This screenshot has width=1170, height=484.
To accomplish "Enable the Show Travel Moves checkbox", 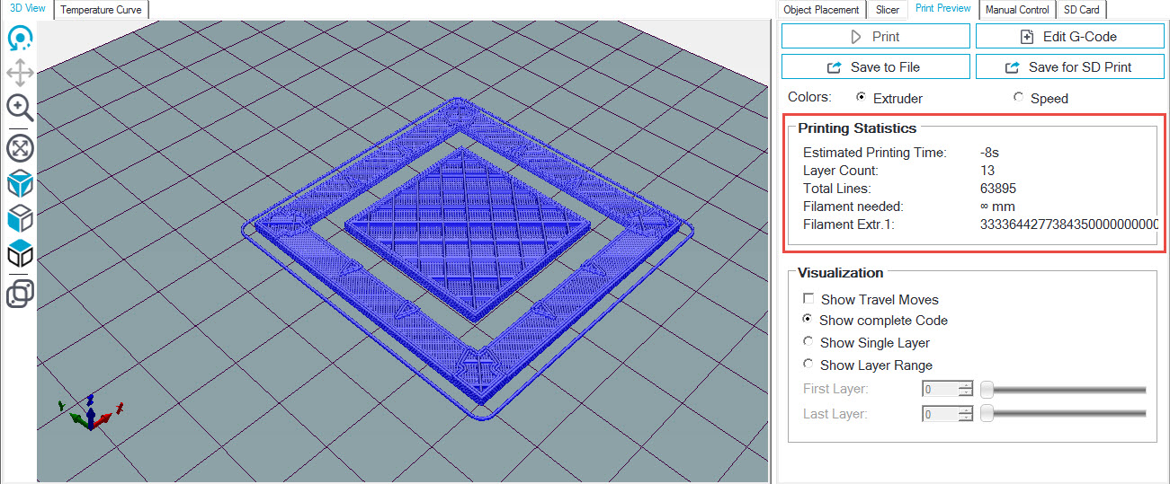I will [809, 299].
